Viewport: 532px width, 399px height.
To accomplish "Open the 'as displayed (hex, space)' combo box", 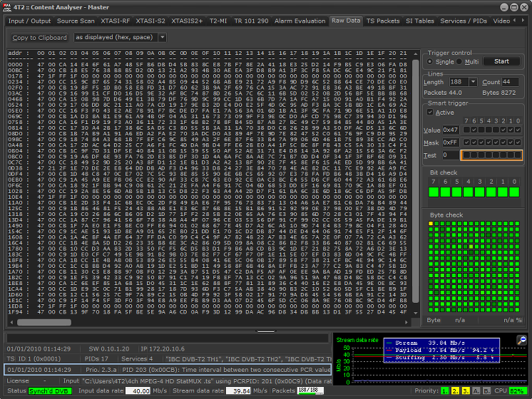I will pyautogui.click(x=120, y=37).
